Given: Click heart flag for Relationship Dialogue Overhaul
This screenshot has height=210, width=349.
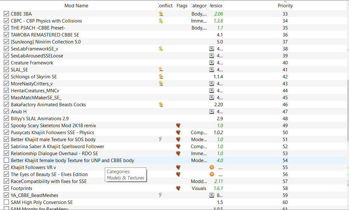Looking at the screenshot, I should [178, 153].
